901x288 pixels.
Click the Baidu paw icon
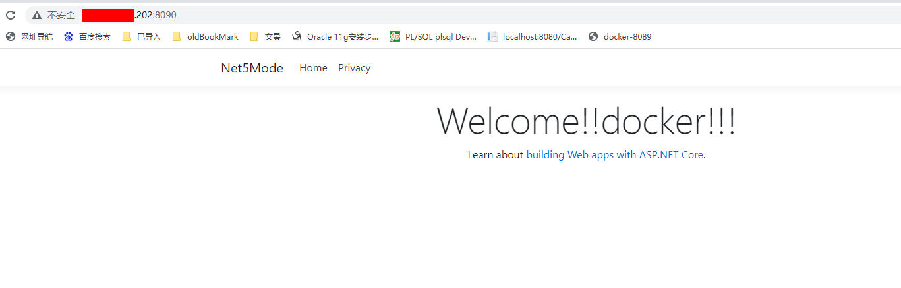69,37
